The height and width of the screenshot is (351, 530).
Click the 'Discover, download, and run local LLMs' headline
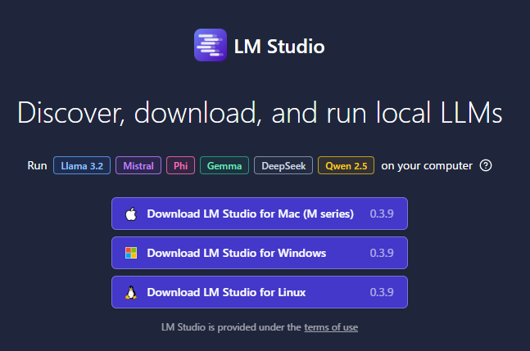click(x=260, y=113)
